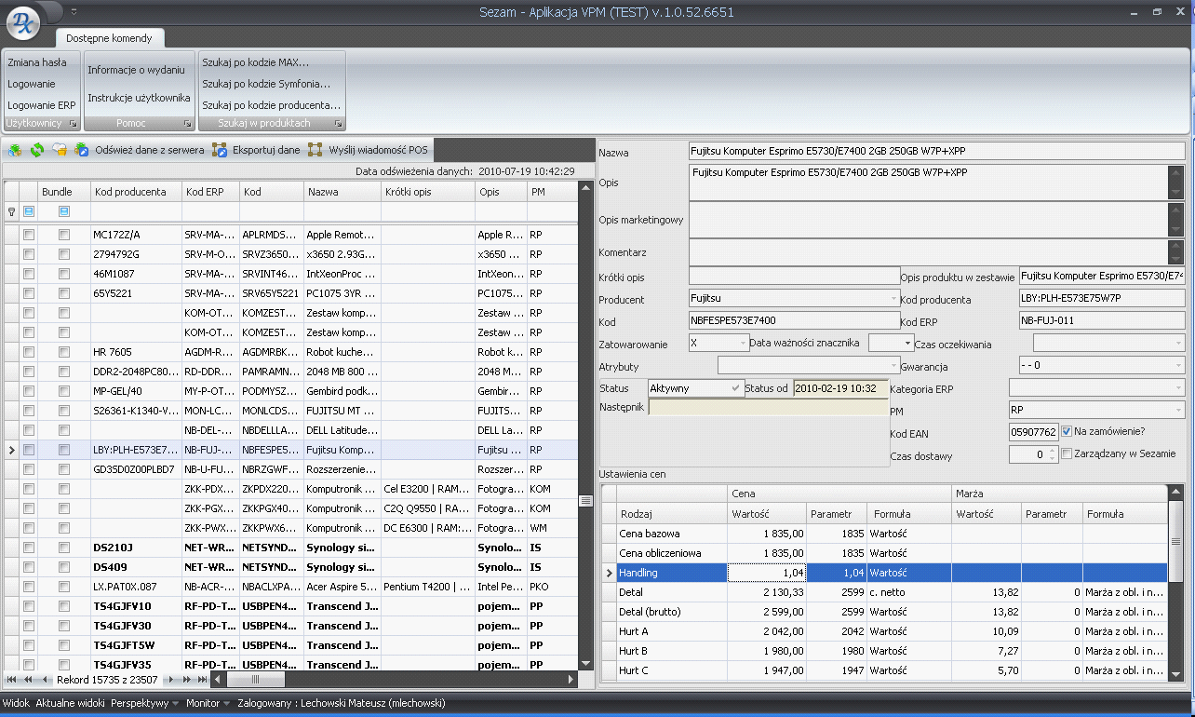
Task: Tick the Bundle checkbox for row LX.PAT0X.087
Action: pyautogui.click(x=64, y=587)
